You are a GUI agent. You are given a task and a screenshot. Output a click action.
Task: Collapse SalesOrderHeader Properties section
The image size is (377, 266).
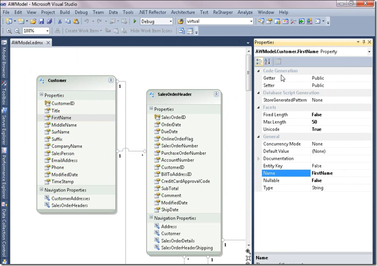coord(151,108)
